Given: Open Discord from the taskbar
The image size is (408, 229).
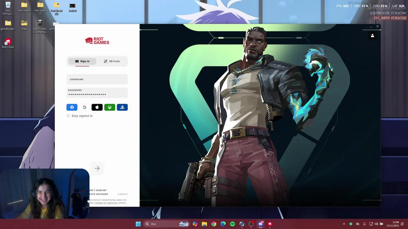Looking at the screenshot, I should point(260,224).
